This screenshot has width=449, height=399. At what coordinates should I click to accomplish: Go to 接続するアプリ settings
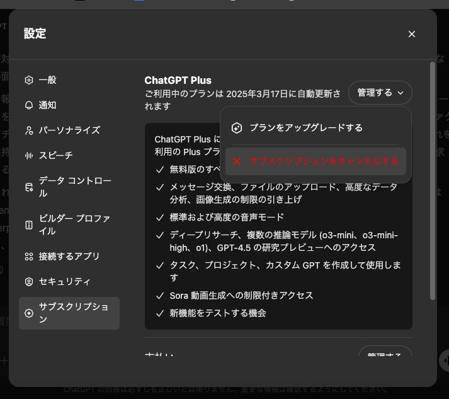[69, 257]
